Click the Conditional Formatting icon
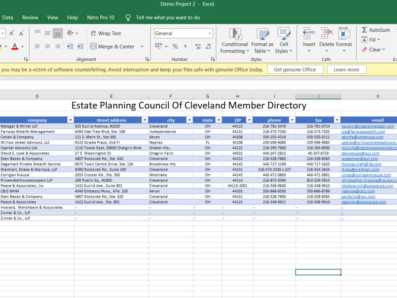Viewport: 397px width, 298px height. click(x=235, y=34)
